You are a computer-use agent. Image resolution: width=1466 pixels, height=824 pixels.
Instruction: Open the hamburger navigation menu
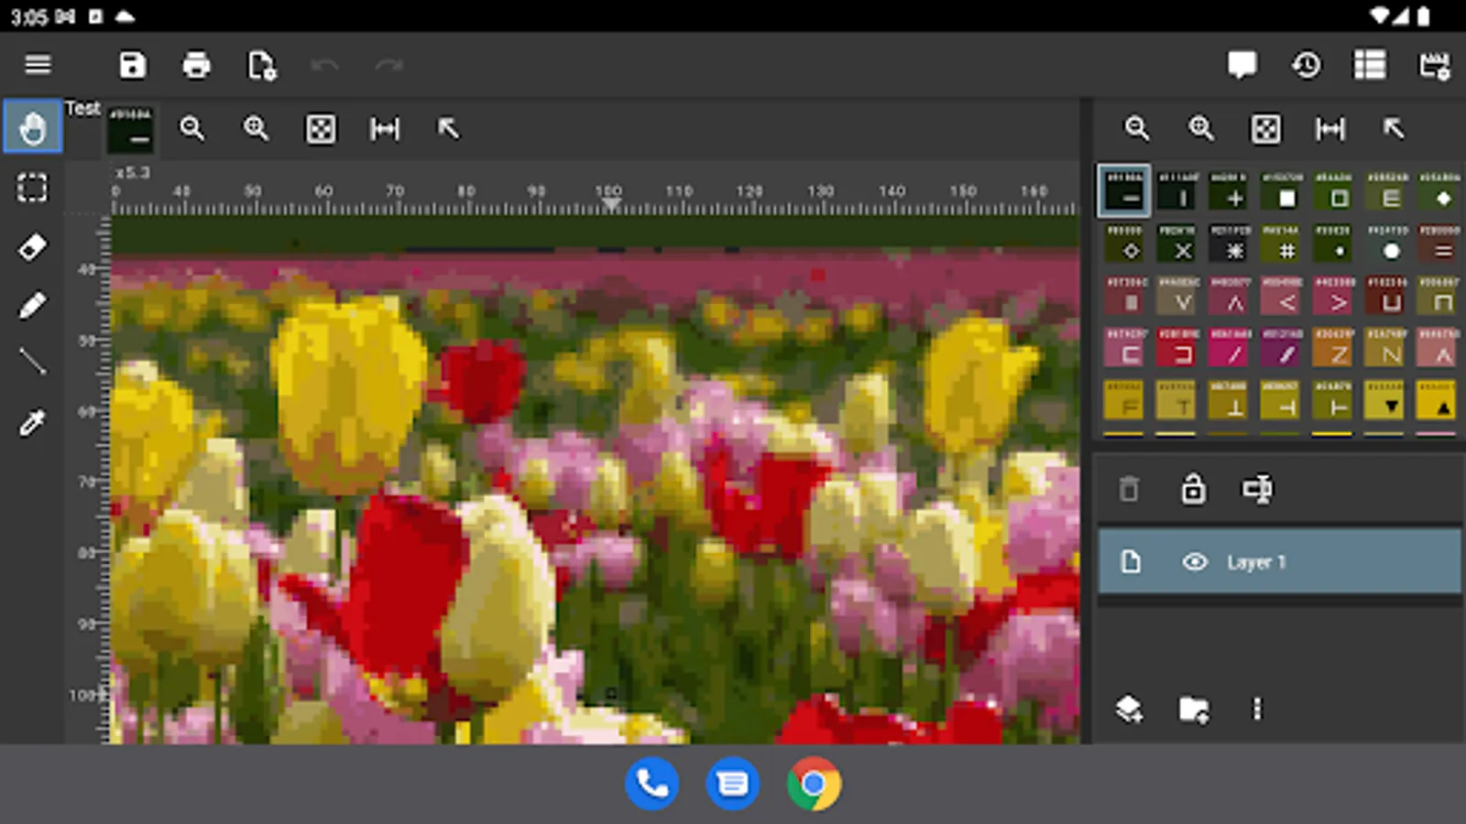tap(38, 65)
